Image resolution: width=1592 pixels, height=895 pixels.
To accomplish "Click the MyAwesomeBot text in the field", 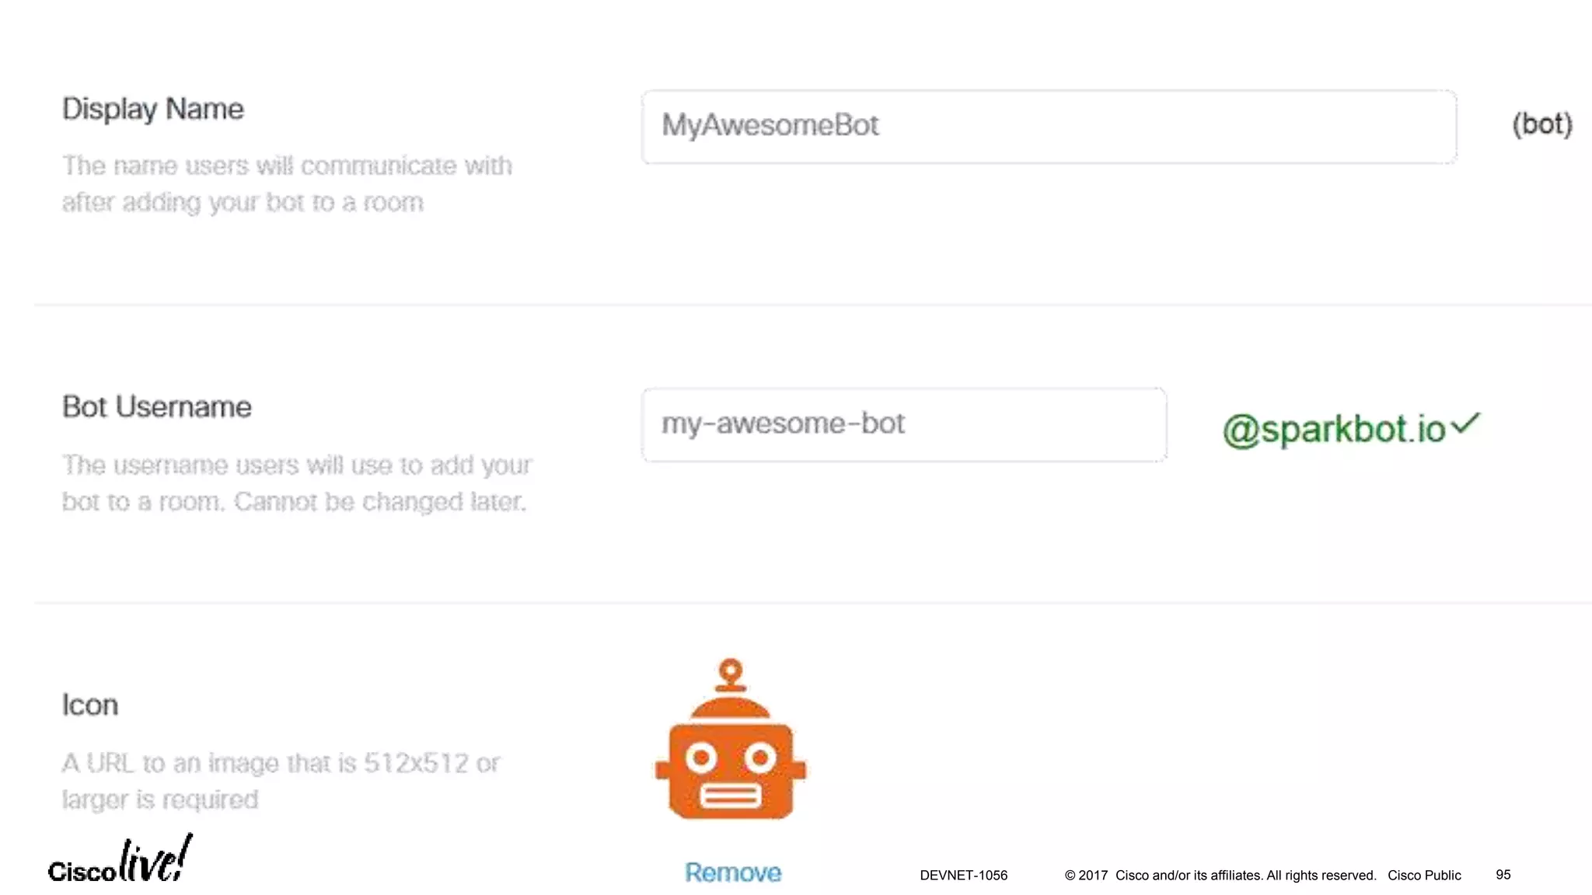I will point(770,126).
